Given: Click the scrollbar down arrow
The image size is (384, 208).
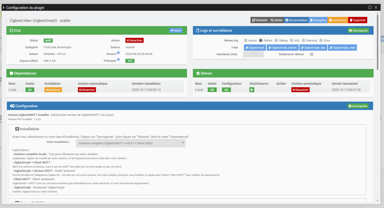Looking at the screenshot, I should click(x=377, y=200).
